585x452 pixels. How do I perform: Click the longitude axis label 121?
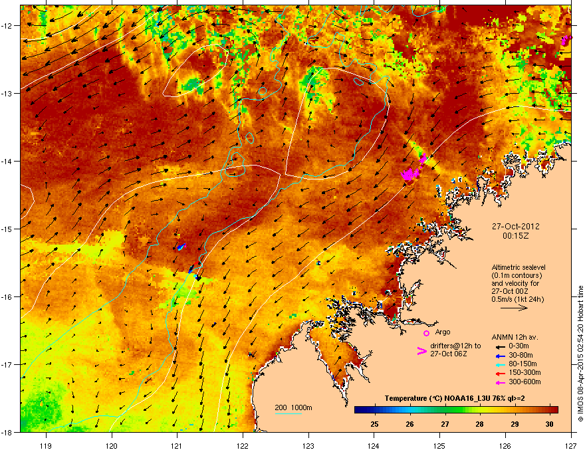[x=177, y=445]
